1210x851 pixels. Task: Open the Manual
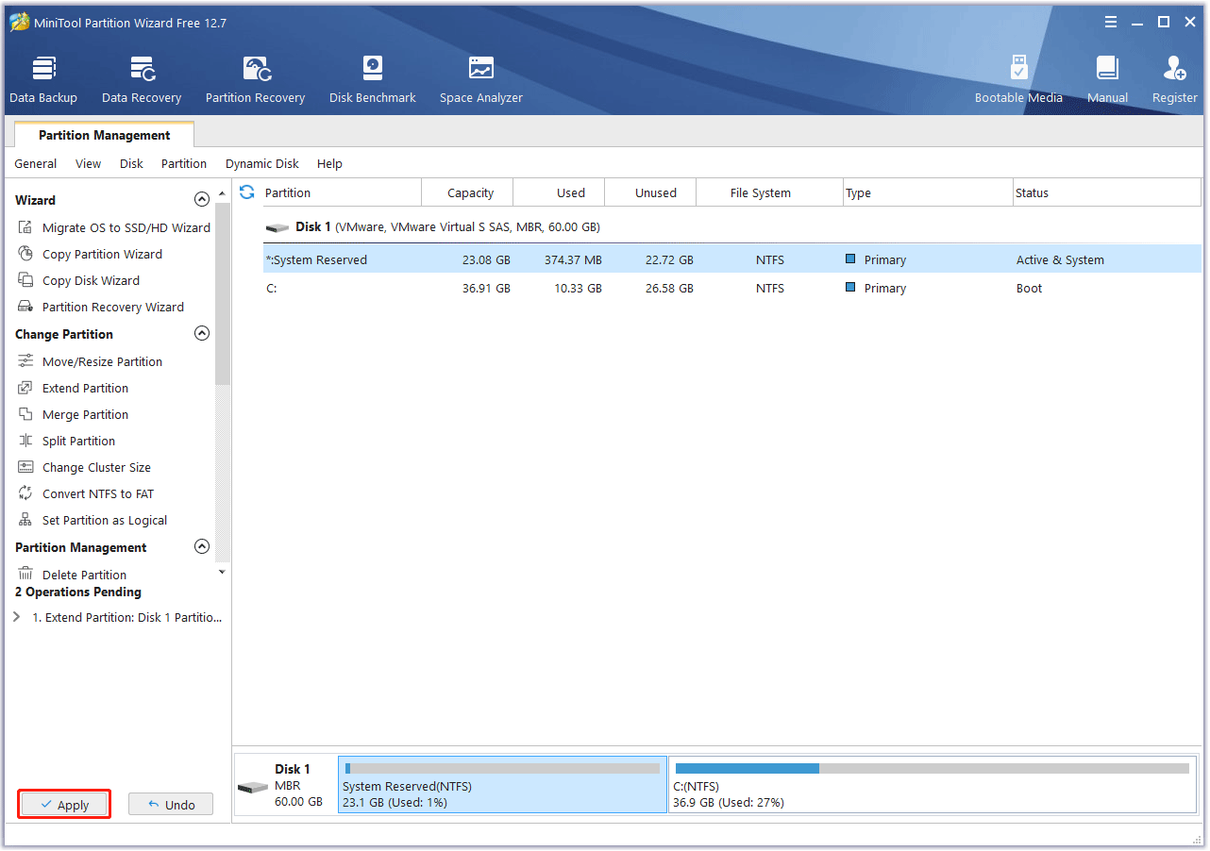(1107, 77)
